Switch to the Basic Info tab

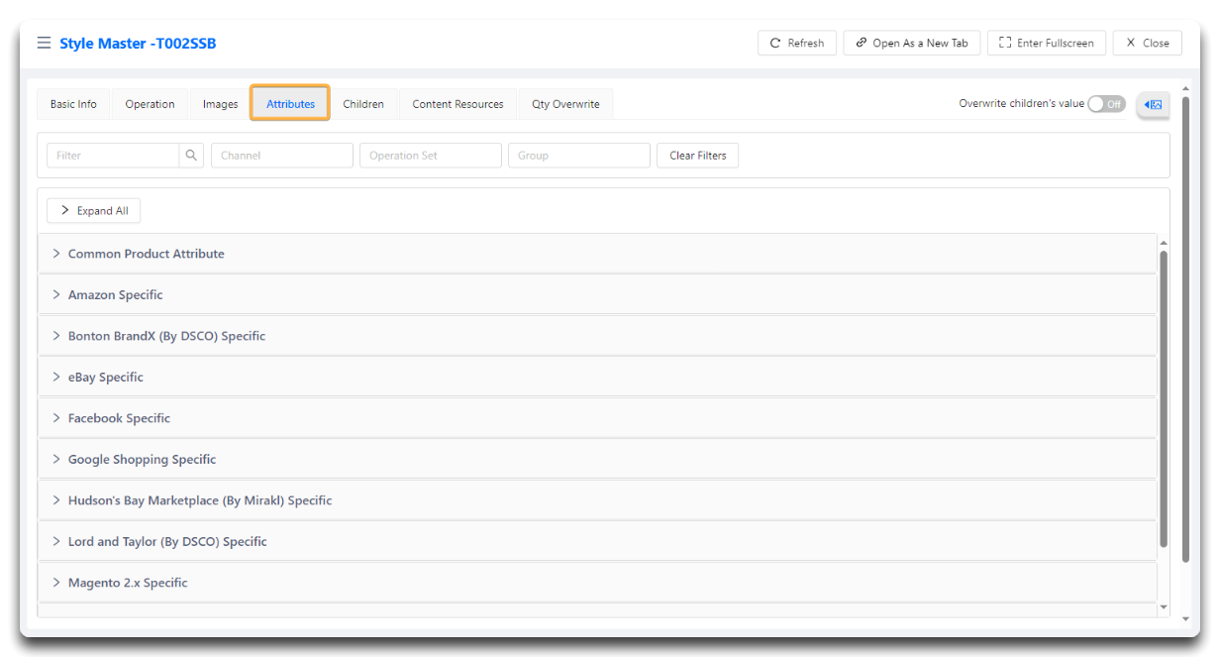click(73, 104)
